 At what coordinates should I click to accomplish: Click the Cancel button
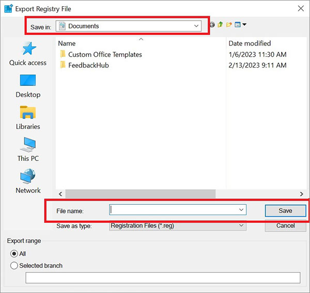[286, 225]
